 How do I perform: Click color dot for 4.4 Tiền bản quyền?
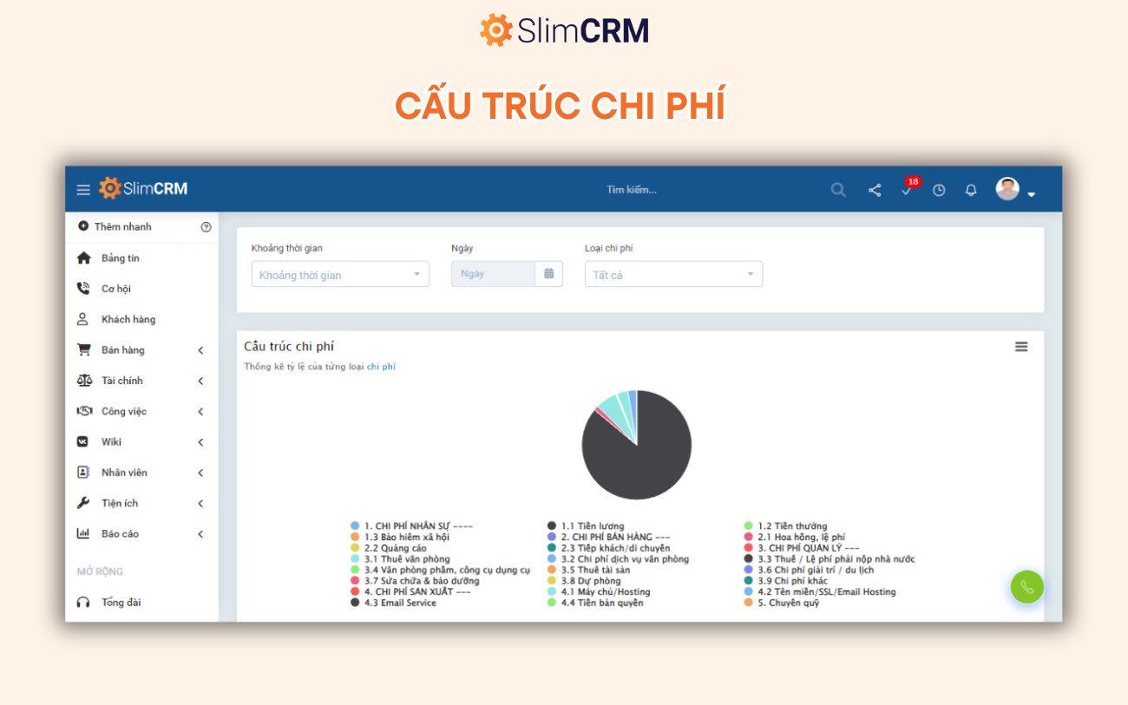[552, 603]
